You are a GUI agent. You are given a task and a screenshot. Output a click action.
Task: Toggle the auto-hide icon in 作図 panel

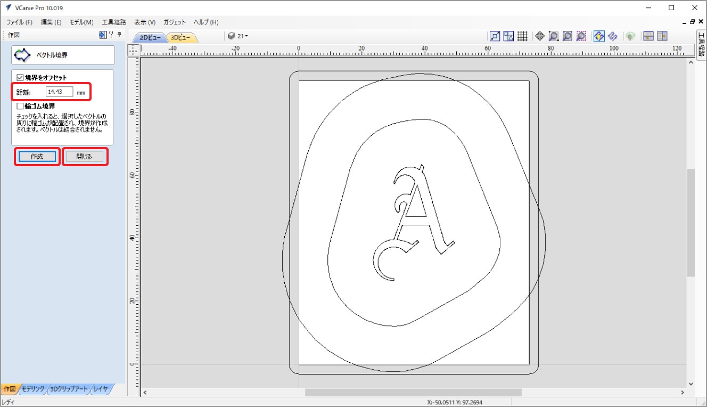click(103, 35)
